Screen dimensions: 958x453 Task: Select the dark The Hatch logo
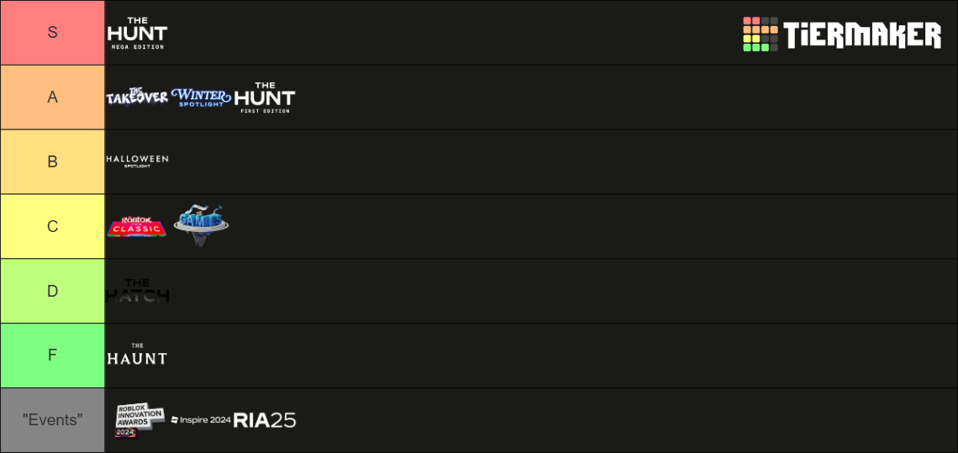pos(138,291)
